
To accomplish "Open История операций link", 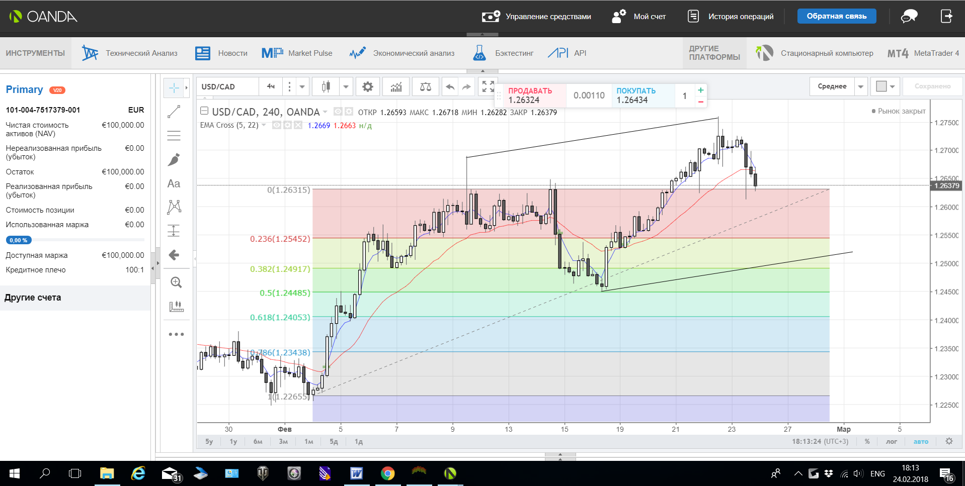I will click(731, 17).
